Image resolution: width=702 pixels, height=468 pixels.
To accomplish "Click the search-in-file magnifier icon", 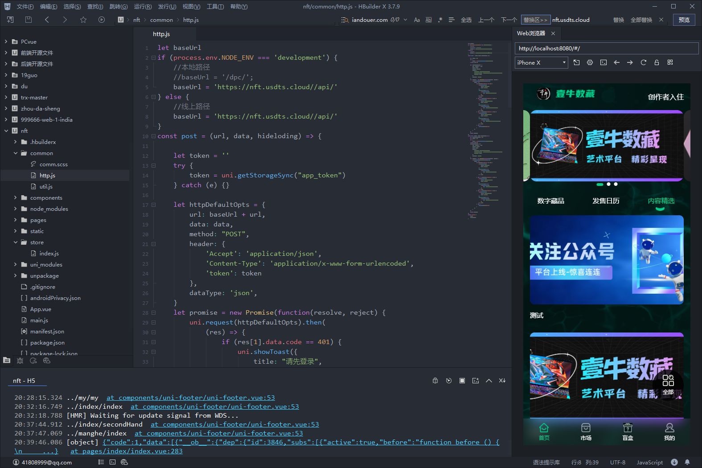I will 345,20.
